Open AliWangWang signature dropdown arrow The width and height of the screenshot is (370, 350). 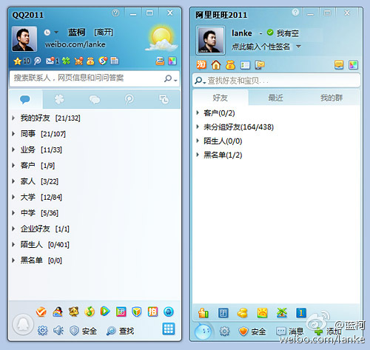[x=298, y=47]
